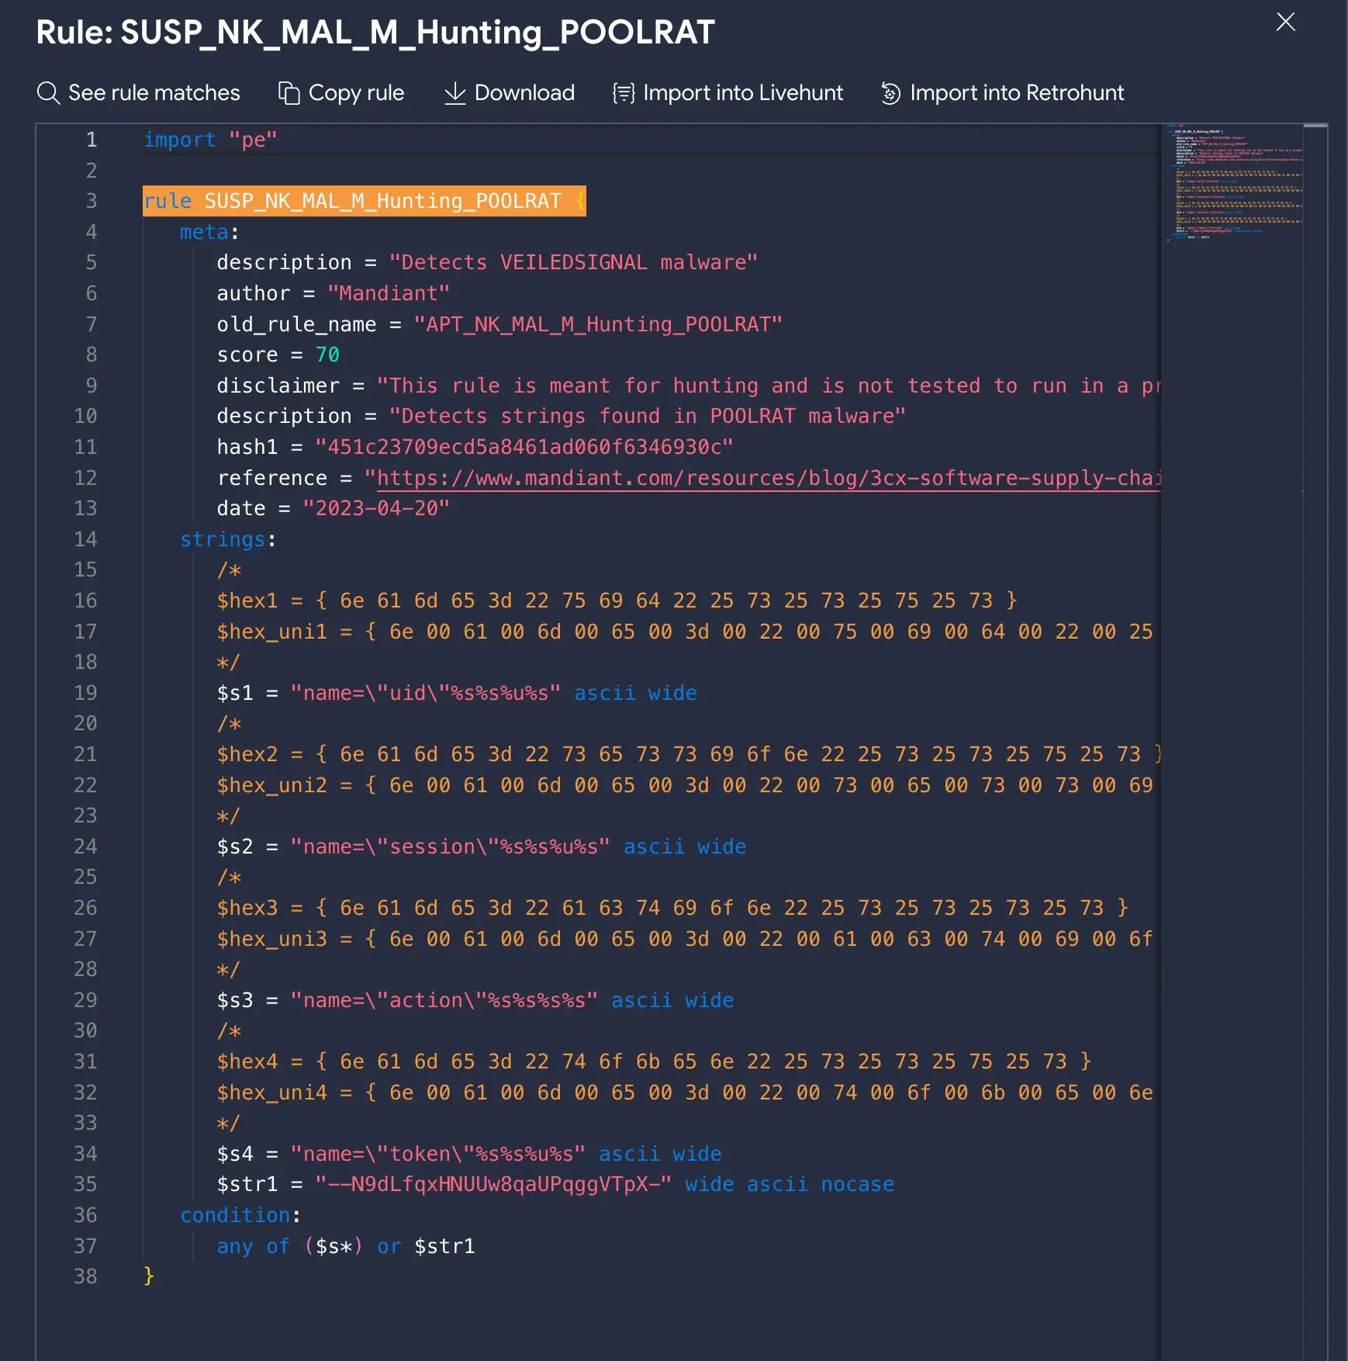Click the hash1 value "451c23709ecd5a8461ad060f6346930c"
Viewport: 1348px width, 1361px height.
click(524, 447)
